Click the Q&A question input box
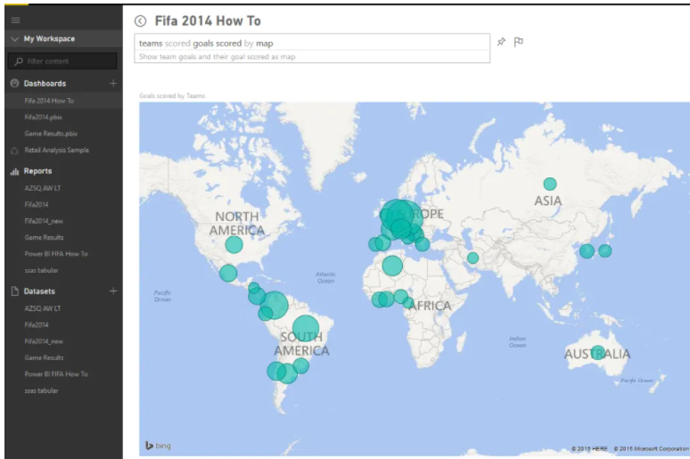Image resolution: width=690 pixels, height=459 pixels. (312, 43)
